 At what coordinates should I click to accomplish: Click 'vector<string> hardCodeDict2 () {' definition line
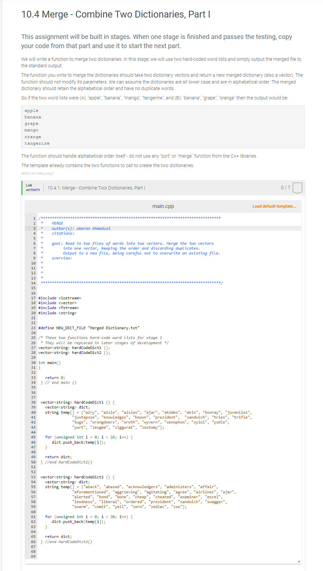[x=78, y=477]
